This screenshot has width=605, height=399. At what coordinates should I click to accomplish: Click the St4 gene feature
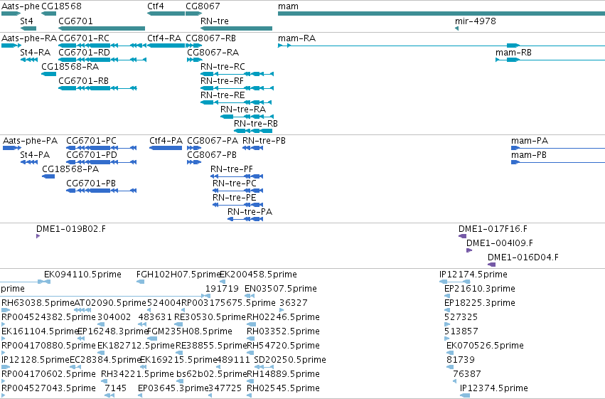pos(28,28)
